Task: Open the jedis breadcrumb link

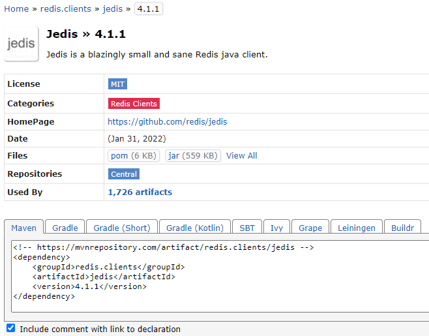Action: [x=112, y=8]
